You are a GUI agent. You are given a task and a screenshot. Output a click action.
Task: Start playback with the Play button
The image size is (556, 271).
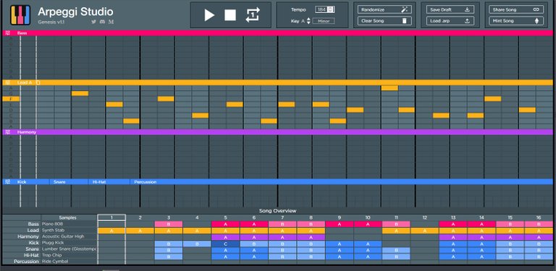(x=209, y=15)
